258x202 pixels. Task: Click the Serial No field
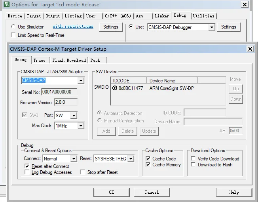[59, 92]
